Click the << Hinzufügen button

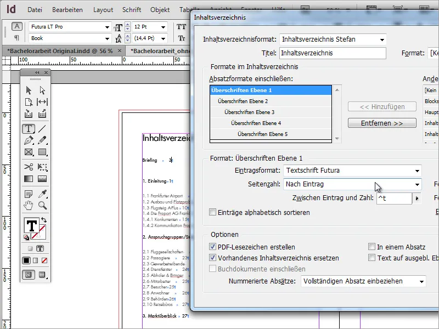(382, 106)
